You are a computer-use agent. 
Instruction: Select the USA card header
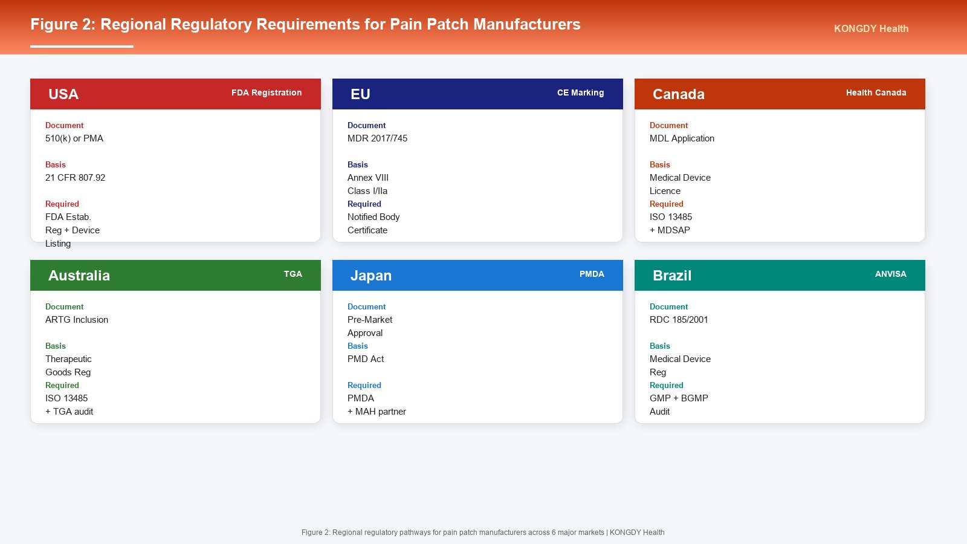[175, 94]
